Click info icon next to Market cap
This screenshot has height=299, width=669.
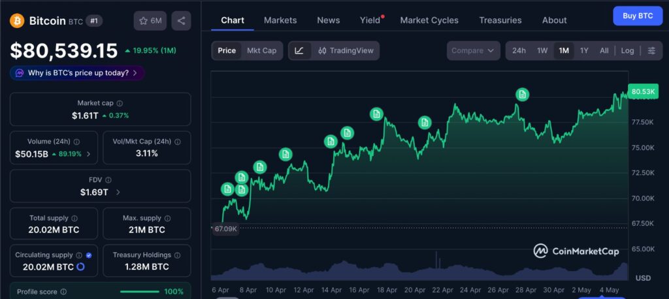coord(120,103)
